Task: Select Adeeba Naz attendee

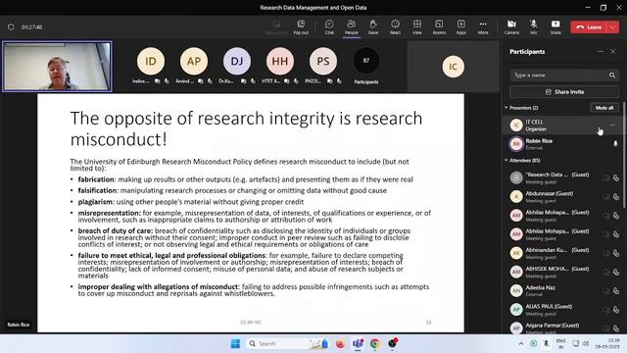Action: [563, 290]
